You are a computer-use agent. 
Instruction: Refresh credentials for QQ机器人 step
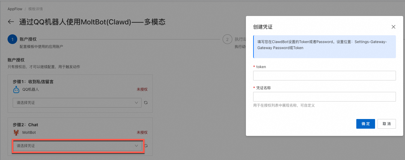tap(146, 103)
